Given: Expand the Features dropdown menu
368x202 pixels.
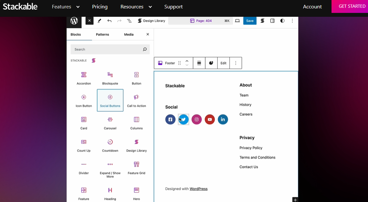Looking at the screenshot, I should coord(66,7).
